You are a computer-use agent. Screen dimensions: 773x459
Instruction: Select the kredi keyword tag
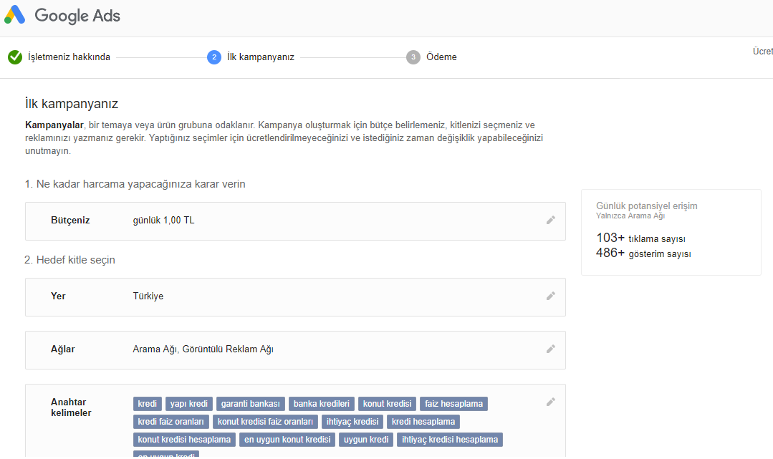[148, 404]
